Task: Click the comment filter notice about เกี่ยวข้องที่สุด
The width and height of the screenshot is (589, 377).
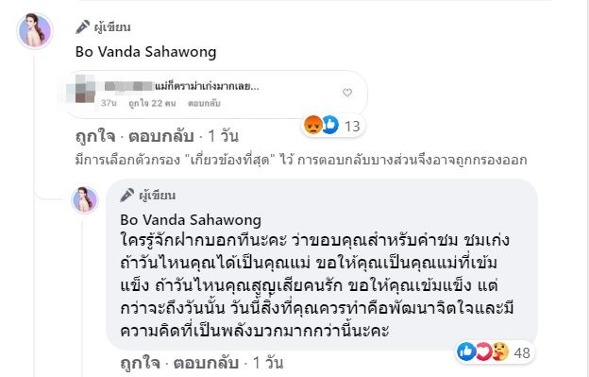Action: [301, 160]
